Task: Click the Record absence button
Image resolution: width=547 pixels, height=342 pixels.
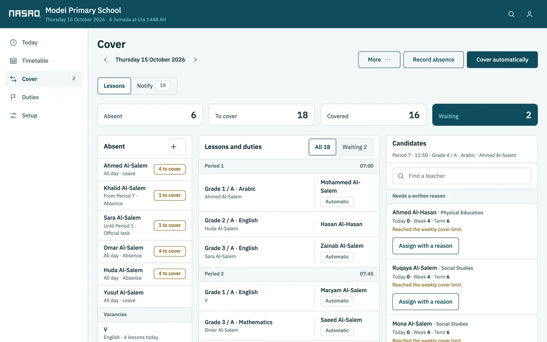Action: point(433,60)
